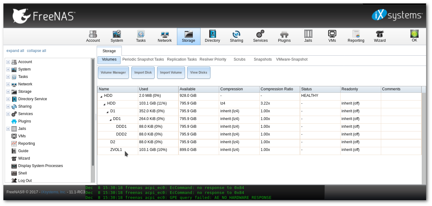Screen dimensions: 432x206
Task: Expand the System node in sidebar tree
Action: (x=8, y=69)
